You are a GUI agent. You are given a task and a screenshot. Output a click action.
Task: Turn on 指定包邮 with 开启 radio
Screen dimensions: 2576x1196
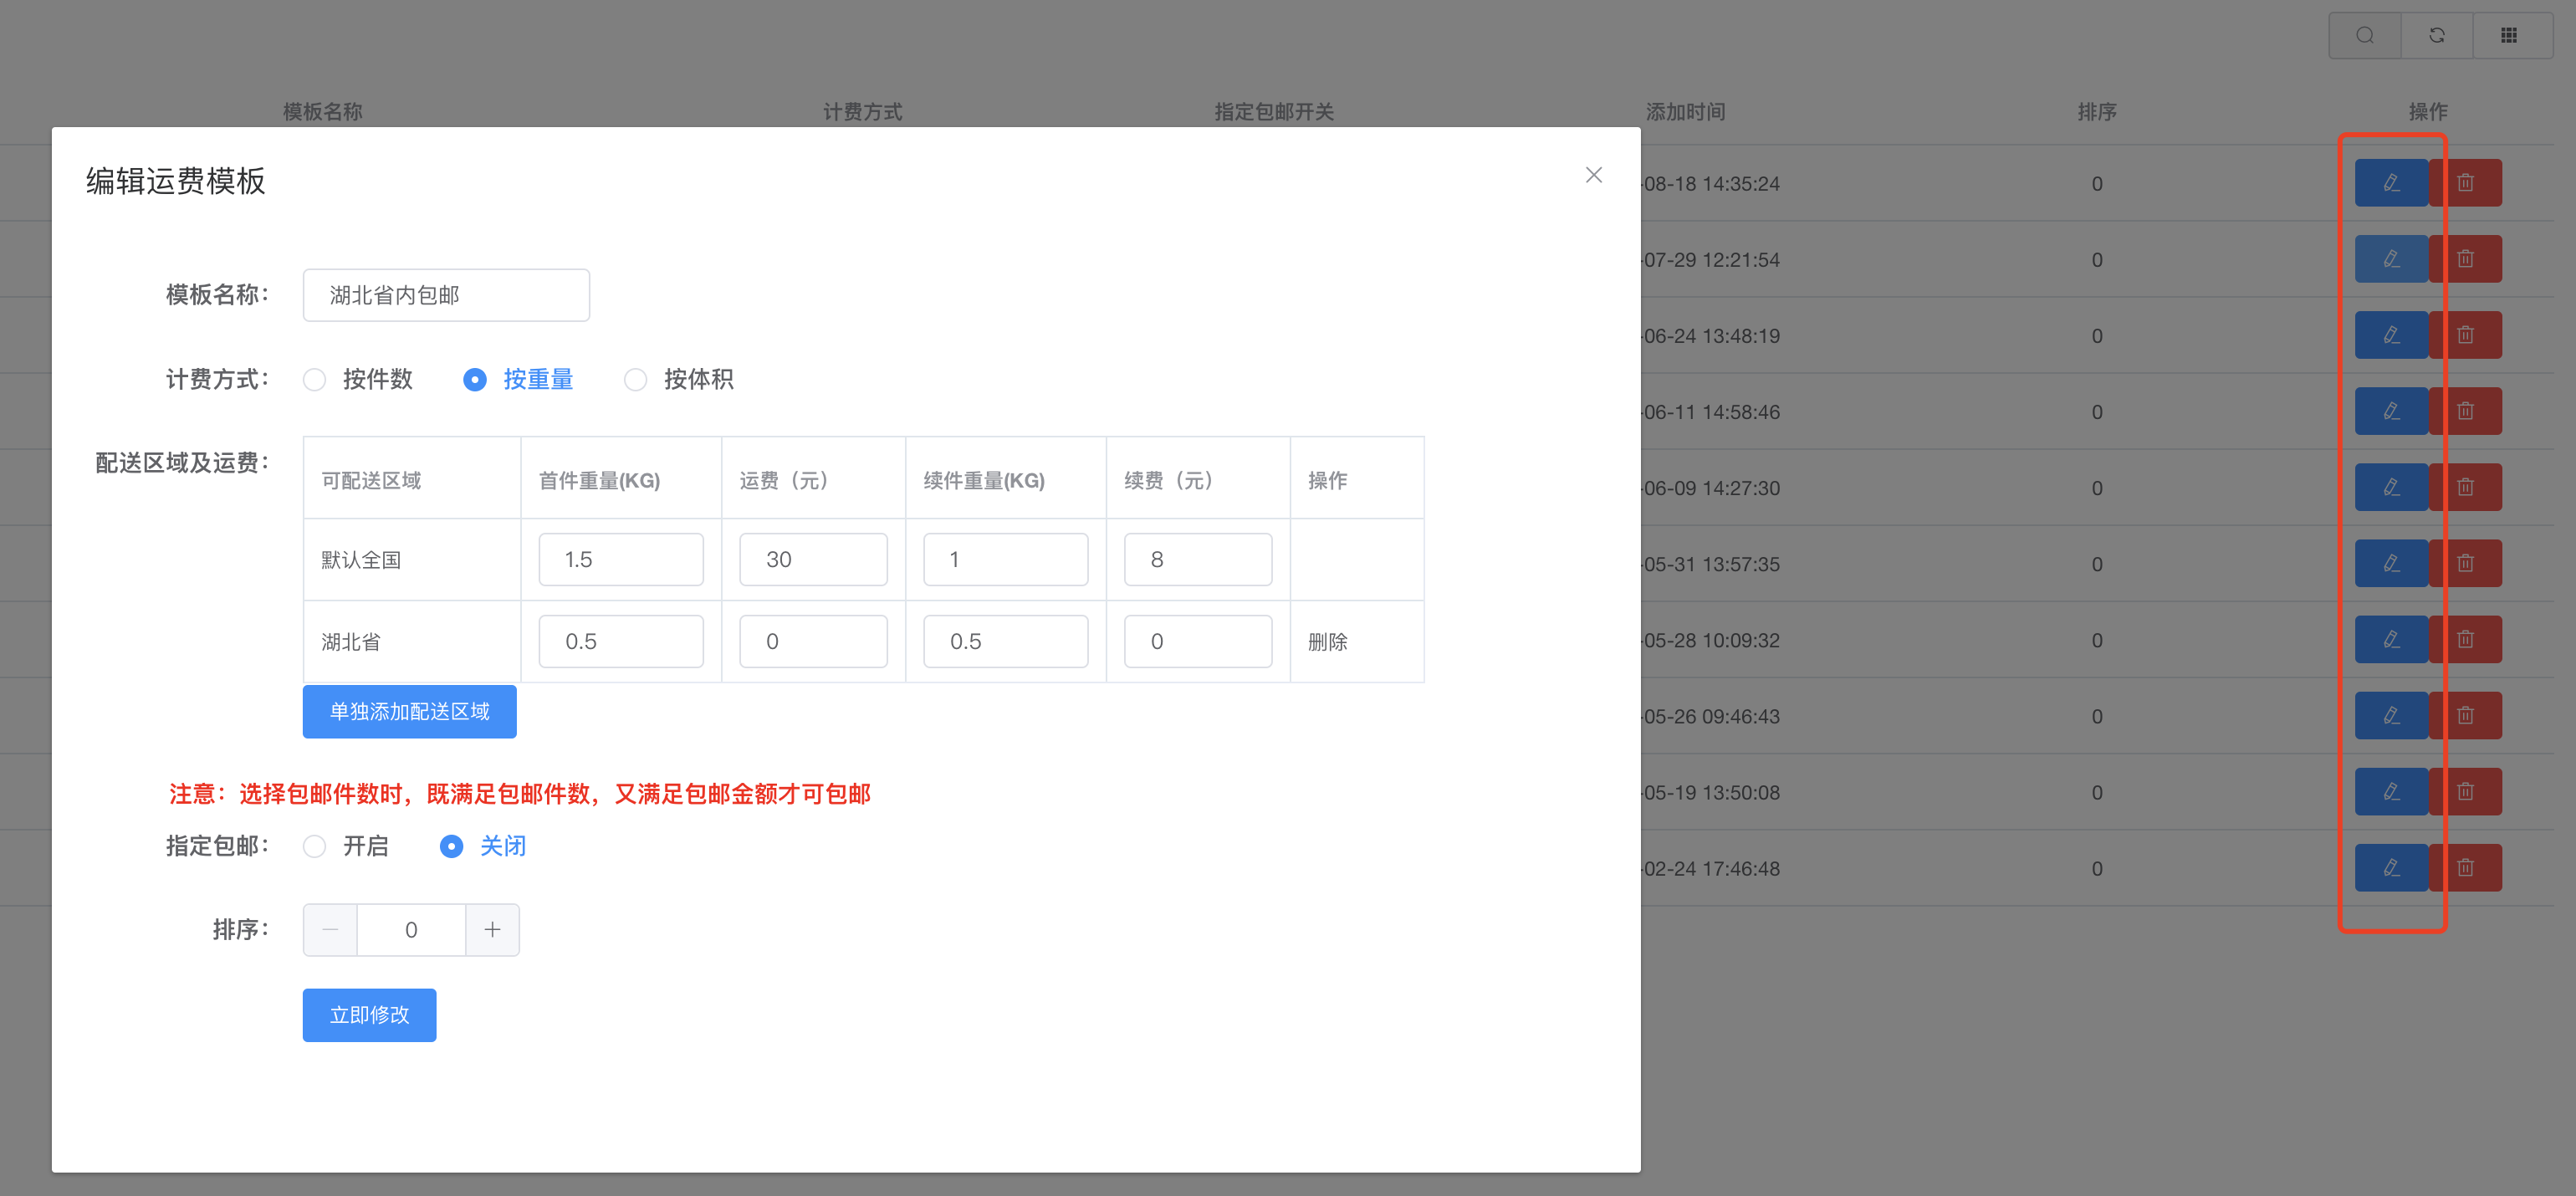pyautogui.click(x=315, y=846)
